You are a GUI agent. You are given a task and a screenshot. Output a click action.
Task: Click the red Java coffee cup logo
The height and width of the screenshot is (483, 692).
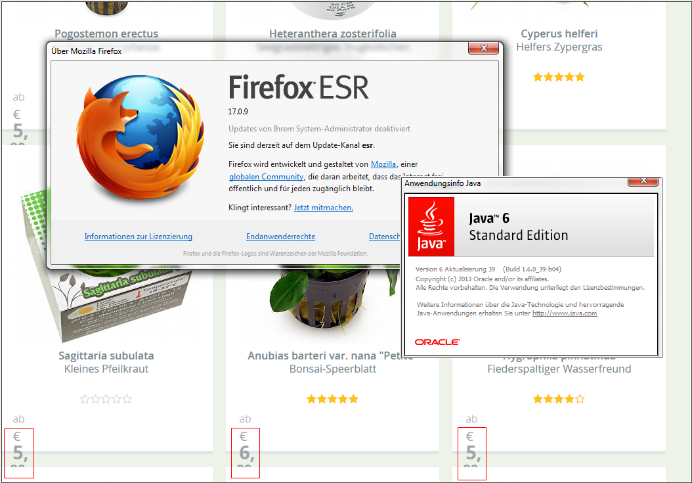431,226
